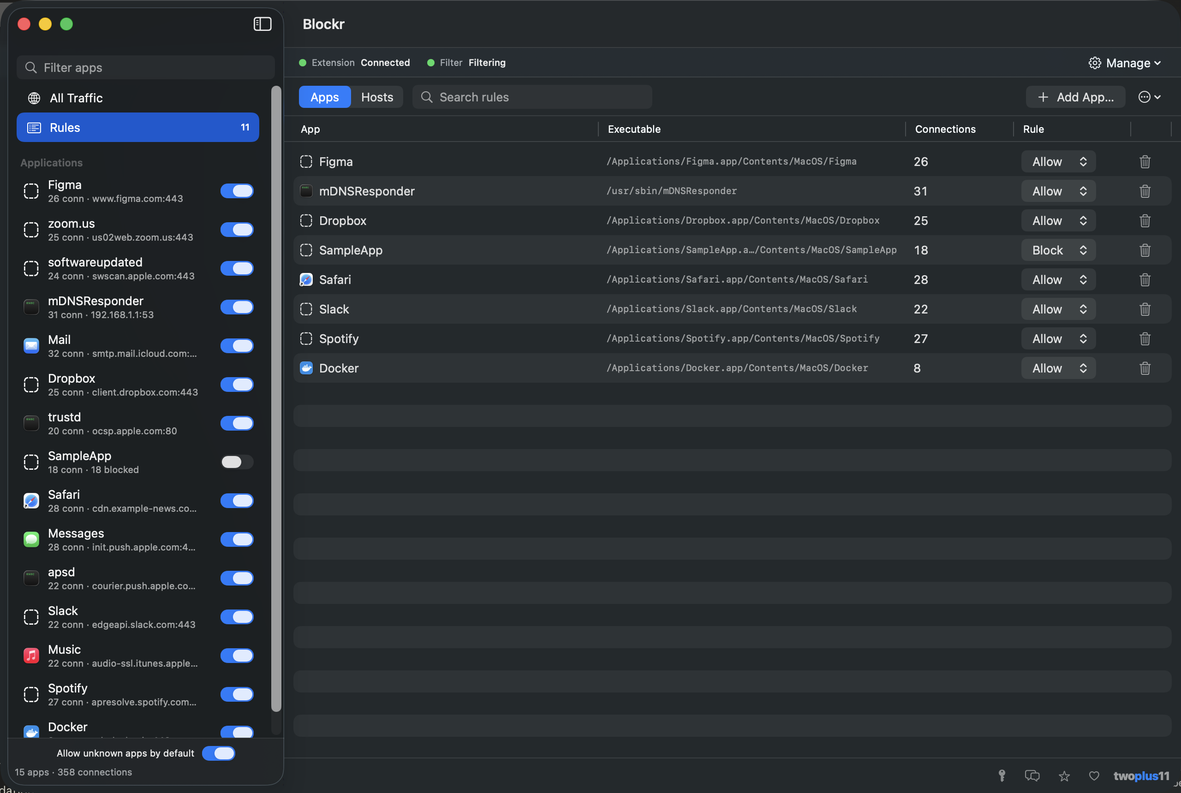Open SampleApp rule Block dropdown
The image size is (1181, 793).
click(1059, 250)
